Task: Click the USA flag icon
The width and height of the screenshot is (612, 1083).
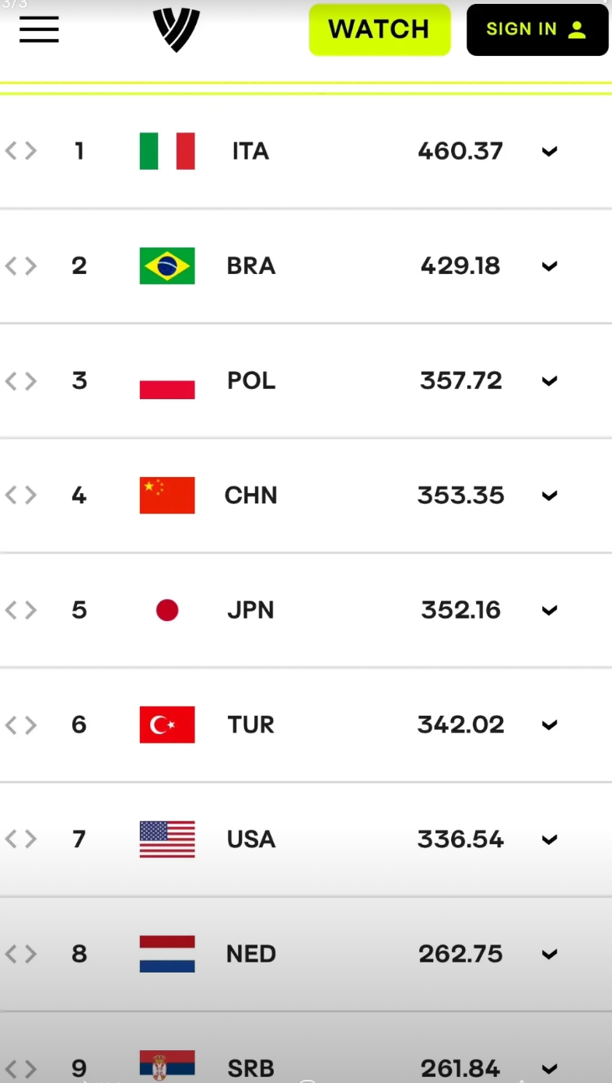Action: (167, 839)
